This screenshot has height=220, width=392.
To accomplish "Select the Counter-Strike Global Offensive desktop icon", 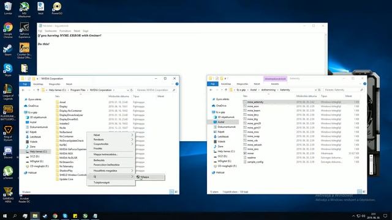I will tap(24, 51).
